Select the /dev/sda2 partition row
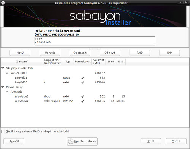This screenshot has height=149, width=190. pos(95,101)
